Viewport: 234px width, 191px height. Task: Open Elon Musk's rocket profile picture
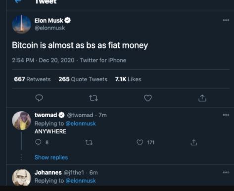point(21,24)
